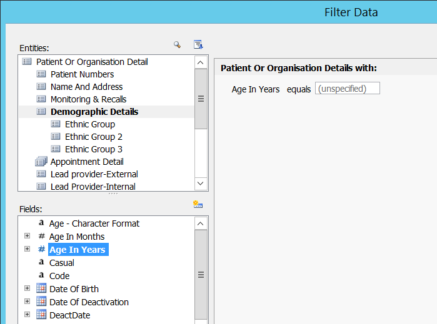The height and width of the screenshot is (324, 437).
Task: Expand the Age In Years field
Action: pos(27,248)
